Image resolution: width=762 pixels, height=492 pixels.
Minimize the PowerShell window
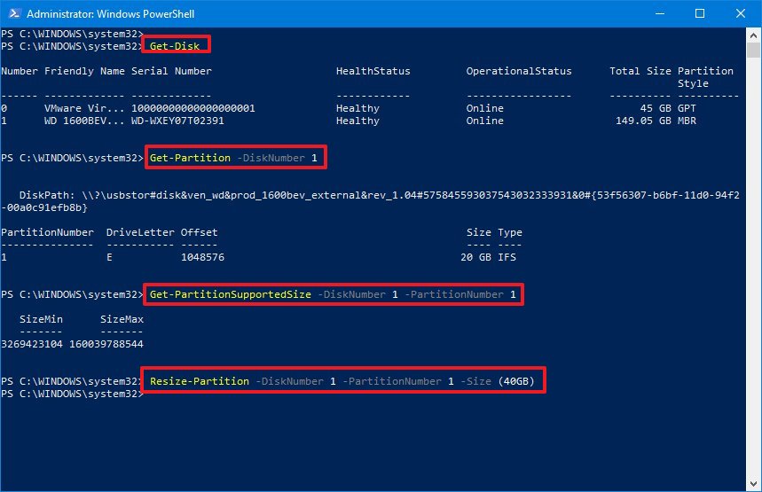(x=660, y=13)
